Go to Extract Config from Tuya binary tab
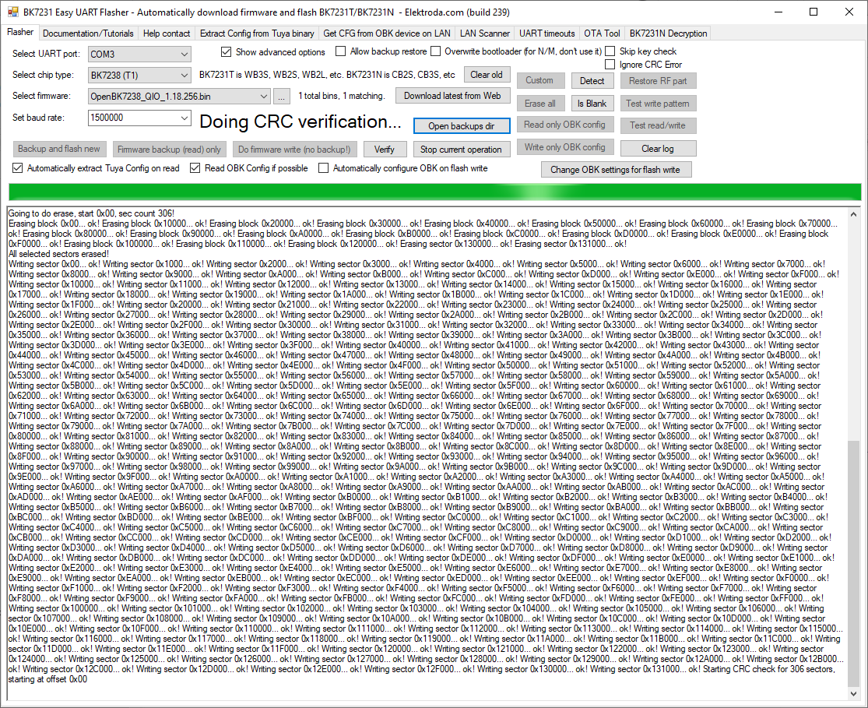 [x=257, y=33]
